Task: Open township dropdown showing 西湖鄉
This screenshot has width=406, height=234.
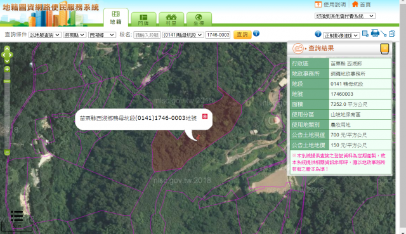Action: point(101,35)
